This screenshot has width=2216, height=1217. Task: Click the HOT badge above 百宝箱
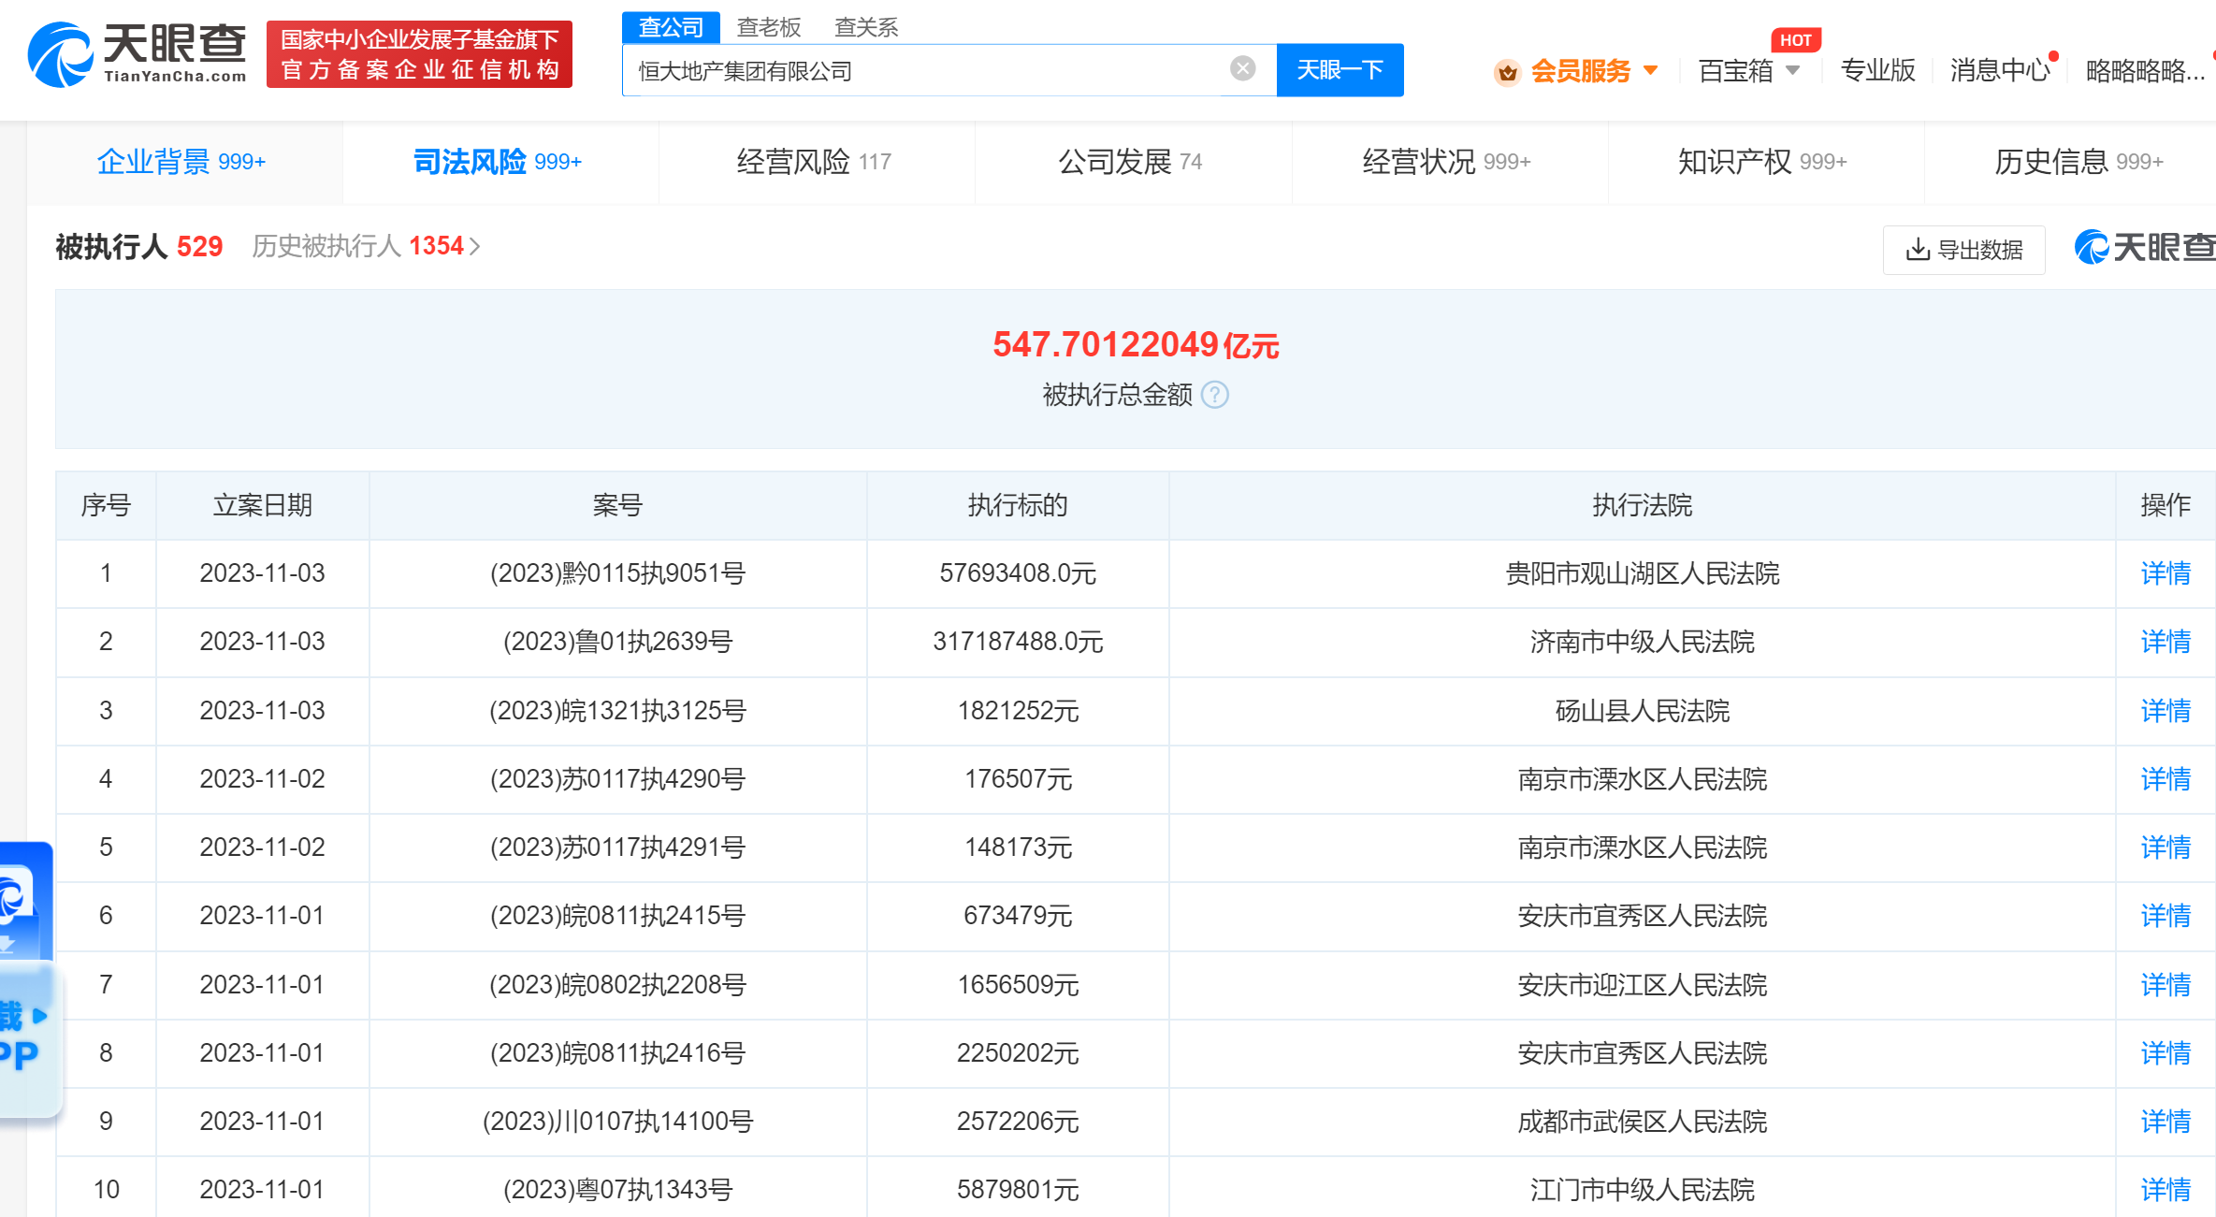1795,40
